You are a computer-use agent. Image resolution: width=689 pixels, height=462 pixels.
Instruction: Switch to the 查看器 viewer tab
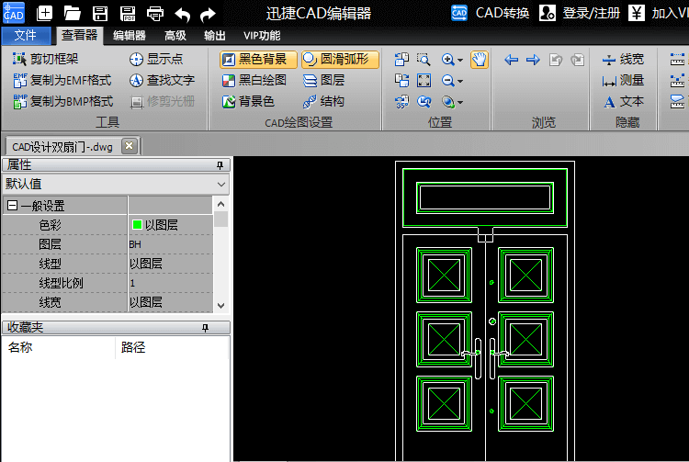coord(80,35)
